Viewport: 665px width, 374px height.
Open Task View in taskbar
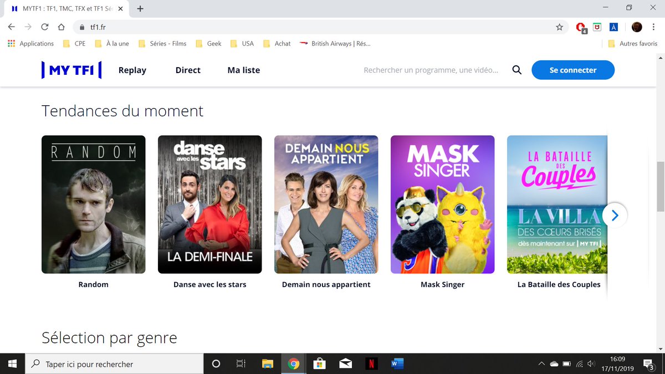(241, 363)
